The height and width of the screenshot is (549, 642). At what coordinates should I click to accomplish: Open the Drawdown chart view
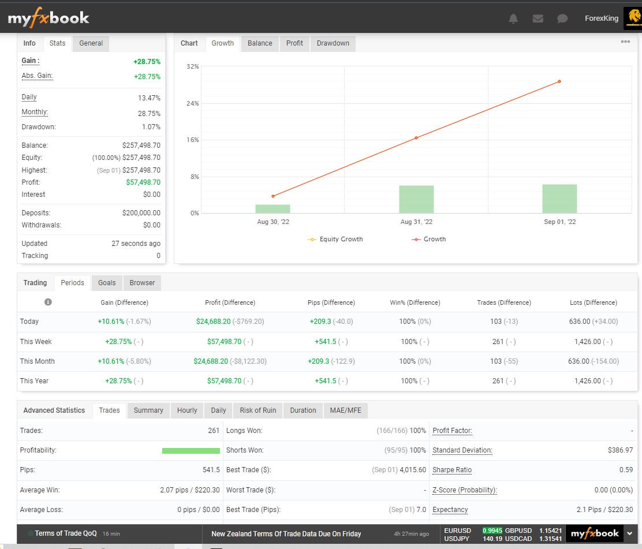(x=333, y=43)
